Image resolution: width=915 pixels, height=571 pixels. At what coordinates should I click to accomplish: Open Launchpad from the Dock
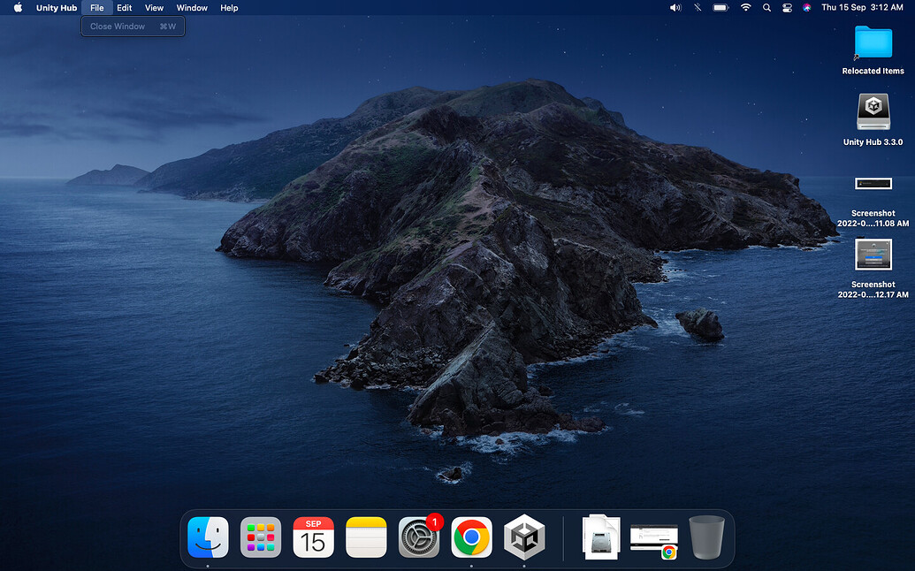(x=261, y=537)
